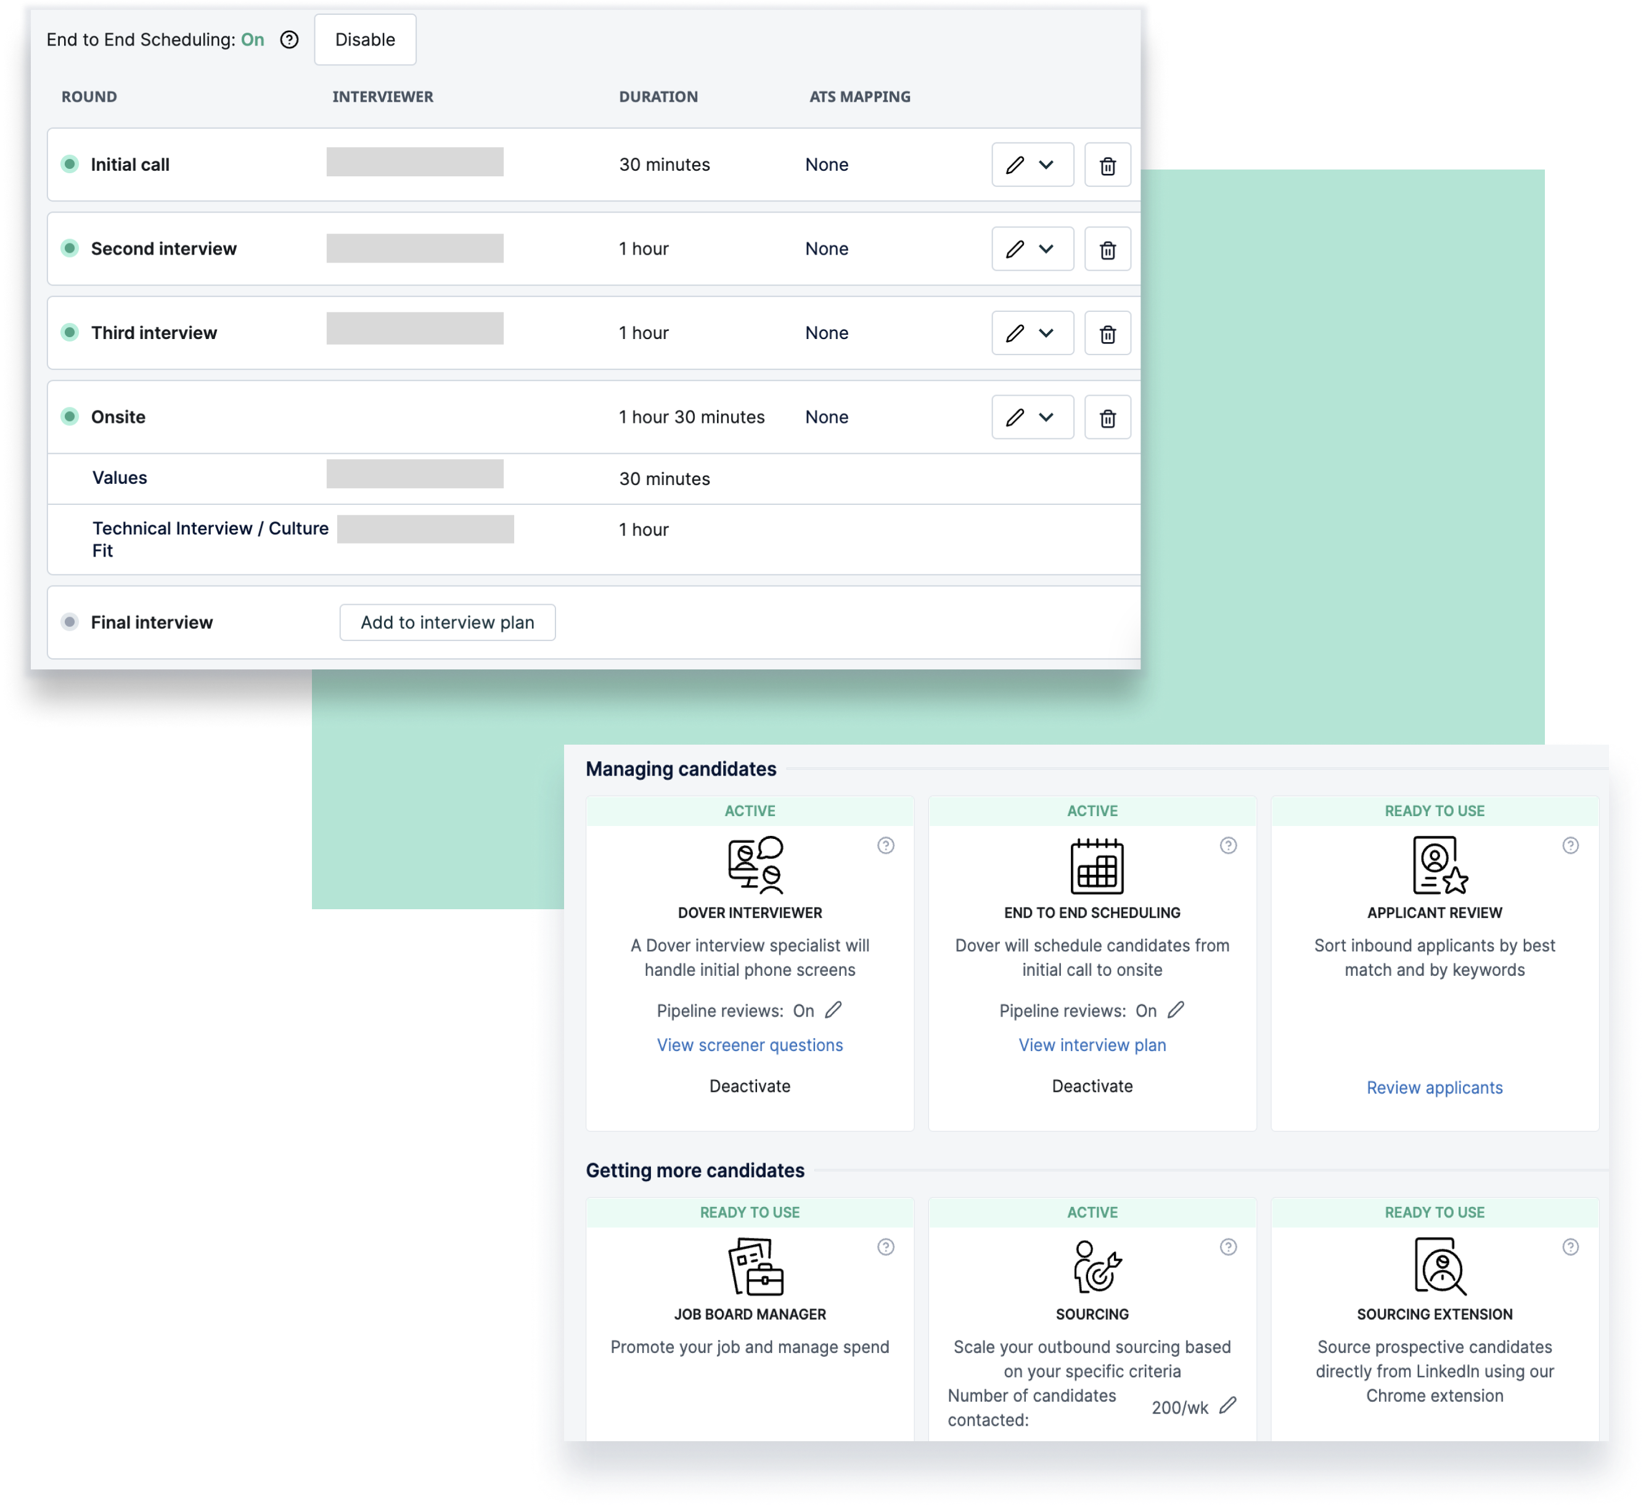The height and width of the screenshot is (1509, 1646).
Task: Click the Sourcing target icon
Action: tap(1097, 1267)
